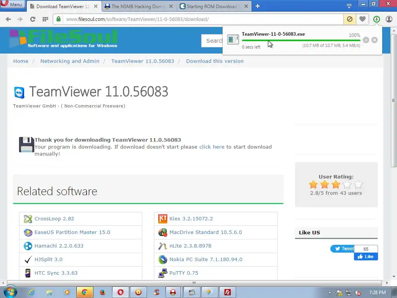Launch Internet Explorer from taskbar
This screenshot has width=397, height=298.
coord(31,293)
